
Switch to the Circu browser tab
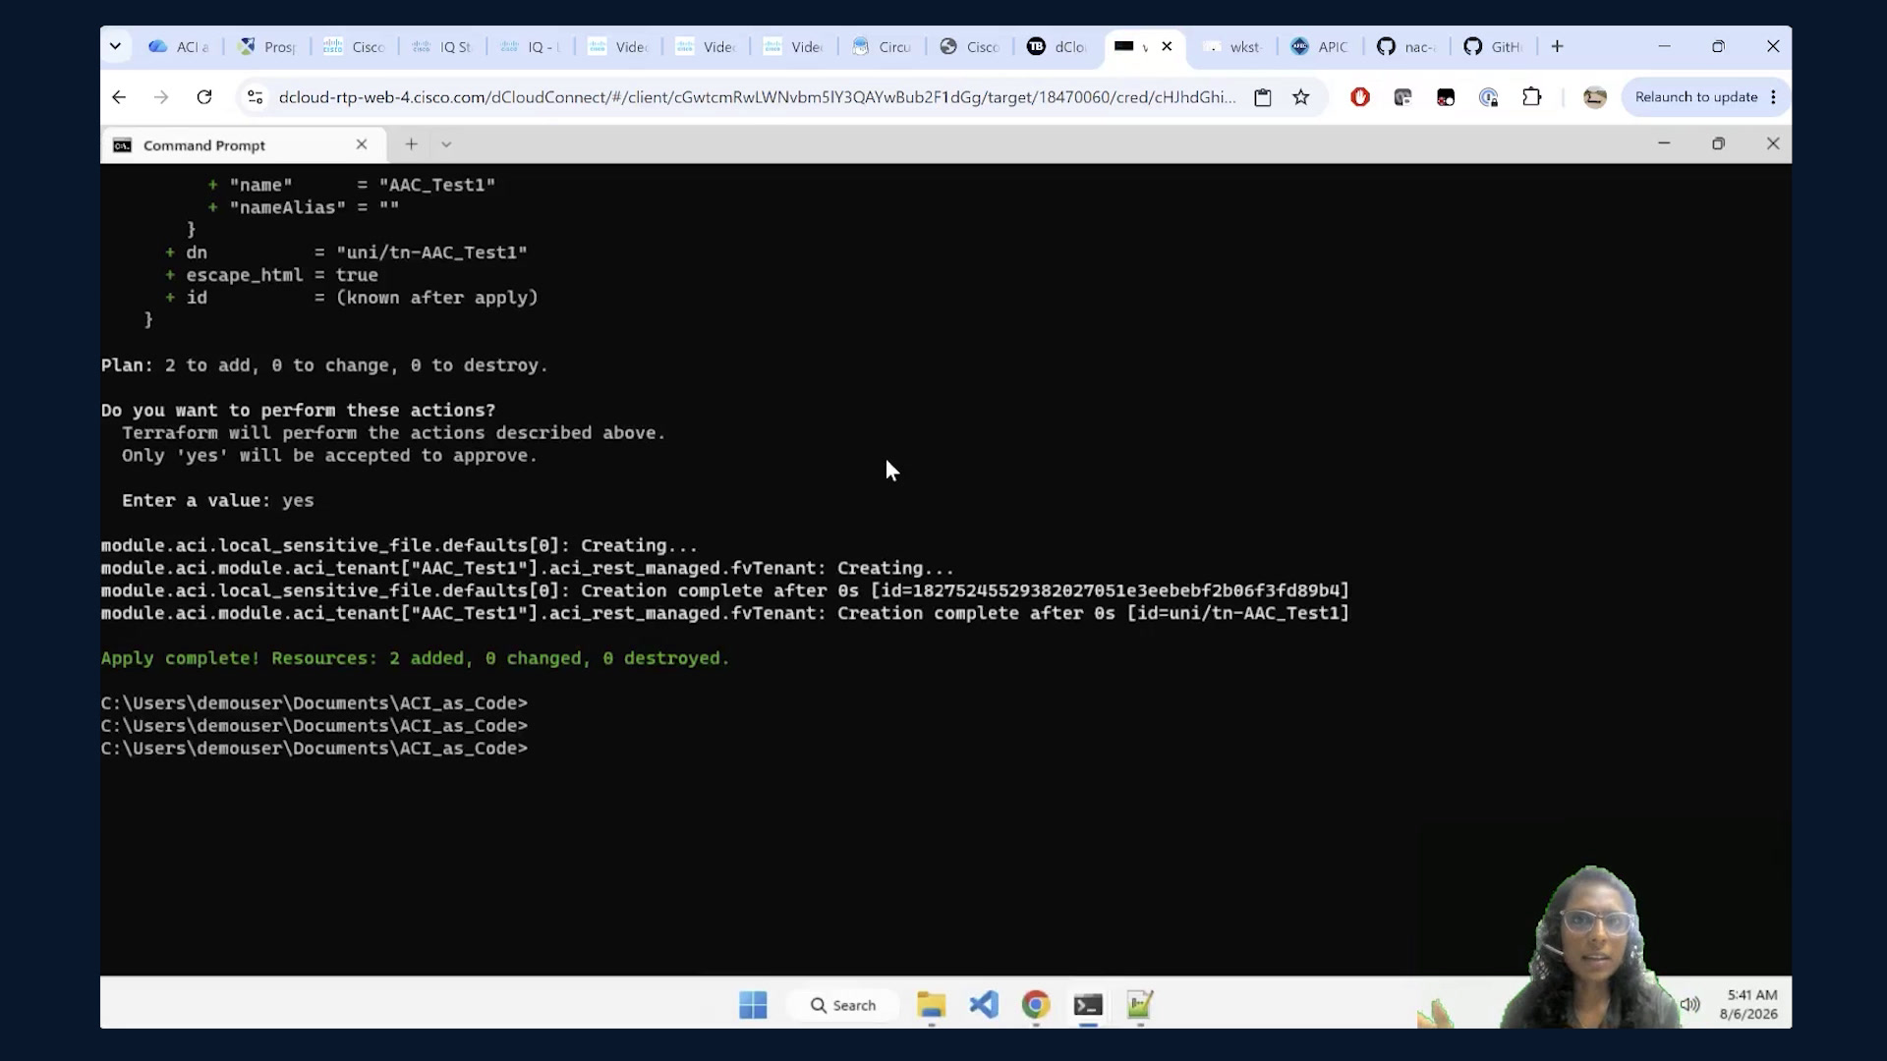[882, 46]
